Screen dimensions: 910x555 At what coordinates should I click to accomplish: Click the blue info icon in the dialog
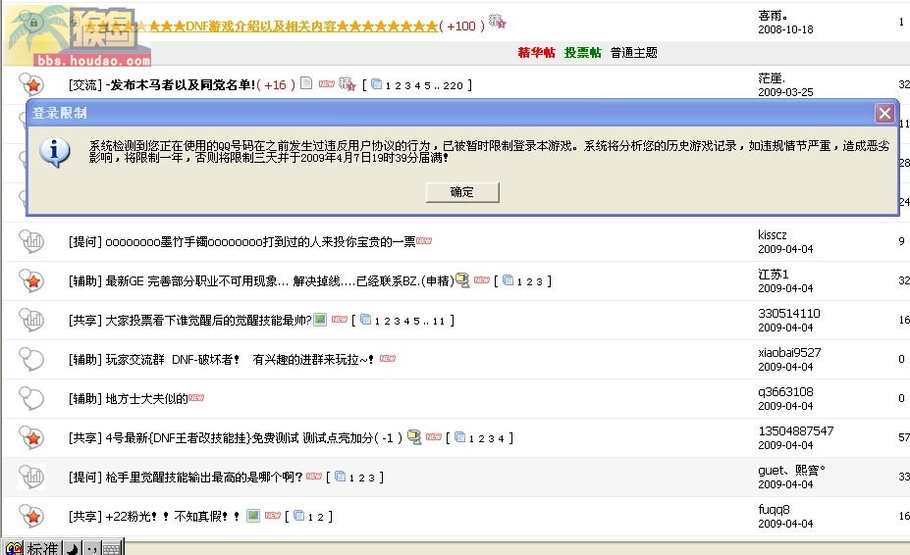(55, 152)
